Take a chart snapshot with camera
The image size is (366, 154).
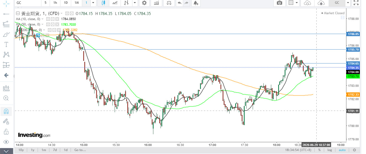[x=280, y=3]
